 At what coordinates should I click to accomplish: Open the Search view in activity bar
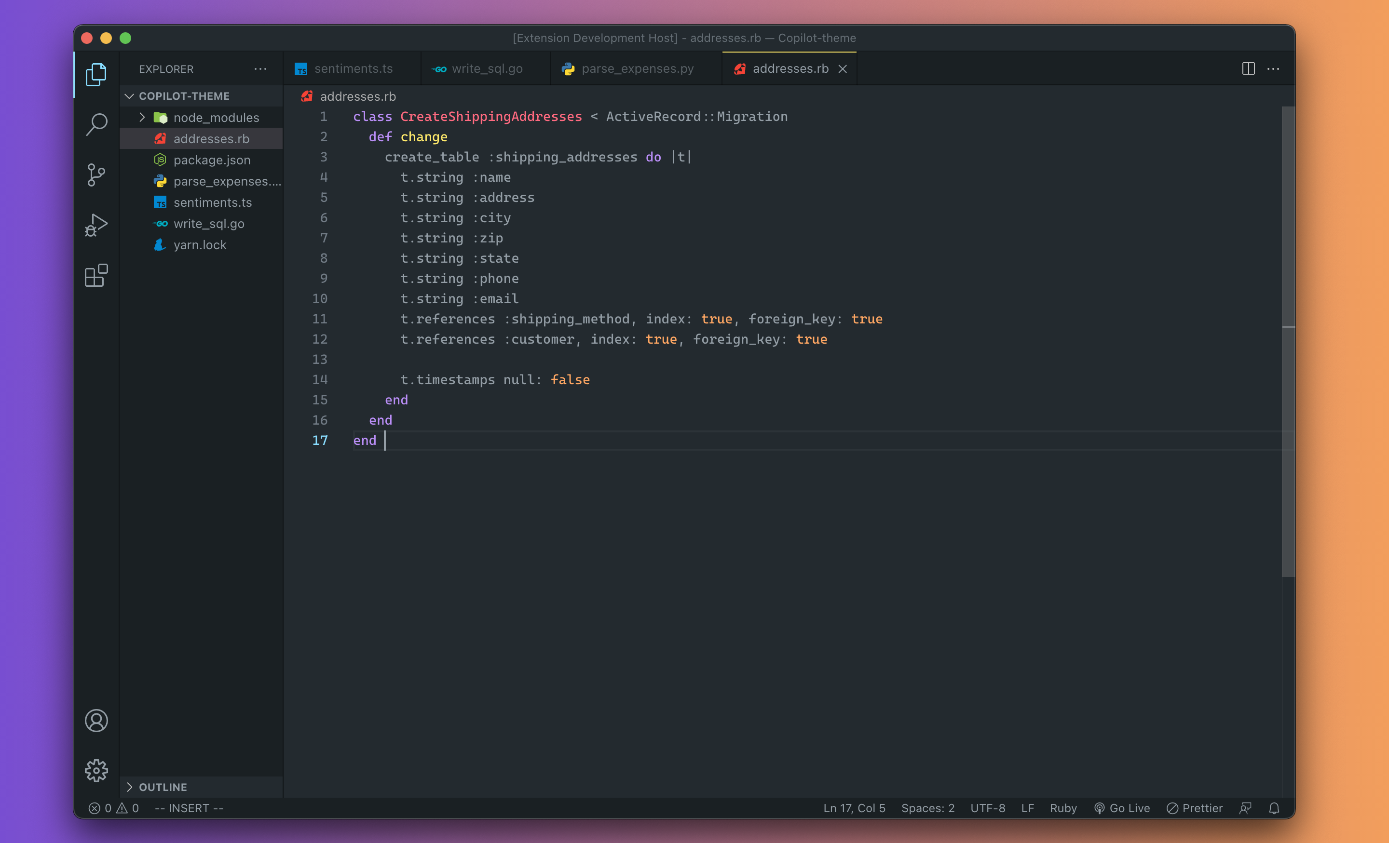point(96,124)
